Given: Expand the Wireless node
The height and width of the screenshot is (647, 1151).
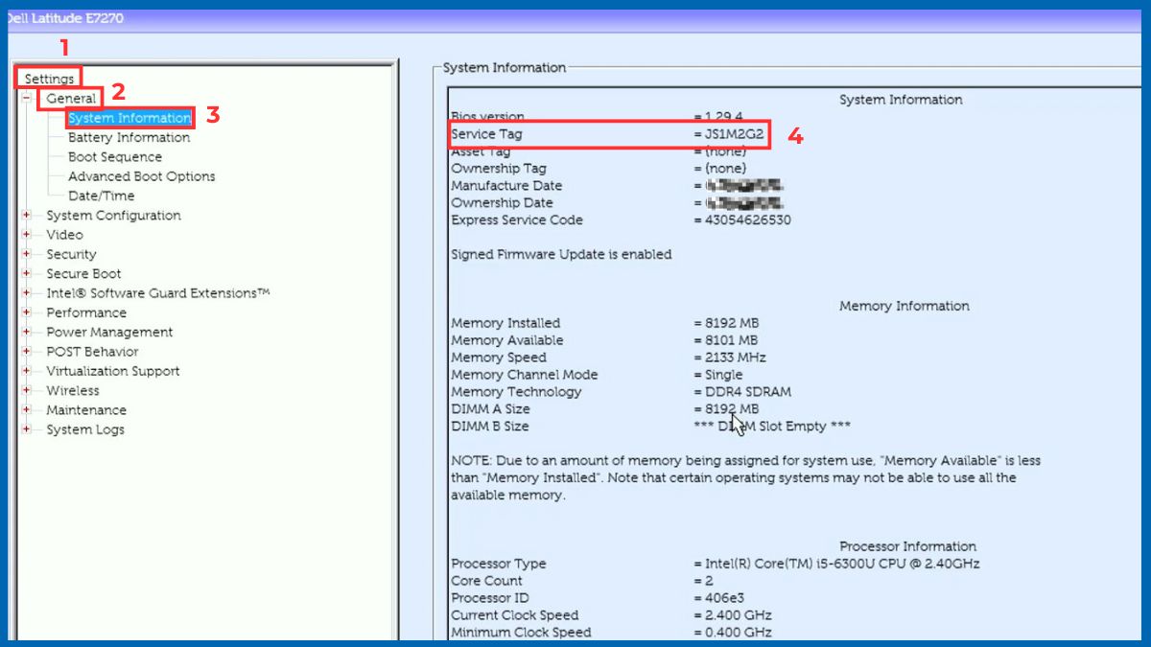Looking at the screenshot, I should click(x=27, y=390).
